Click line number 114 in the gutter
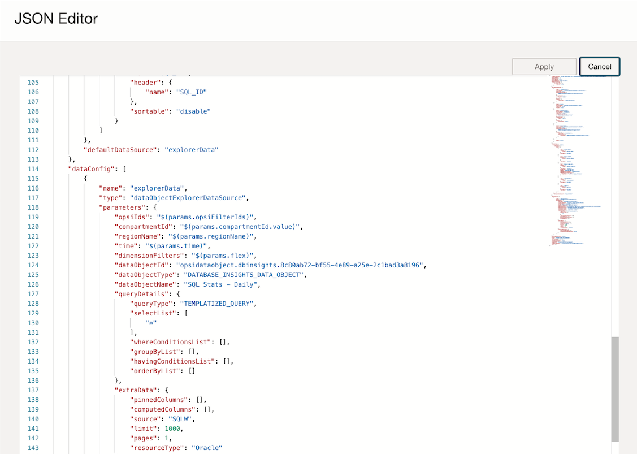The height and width of the screenshot is (454, 637). point(33,169)
